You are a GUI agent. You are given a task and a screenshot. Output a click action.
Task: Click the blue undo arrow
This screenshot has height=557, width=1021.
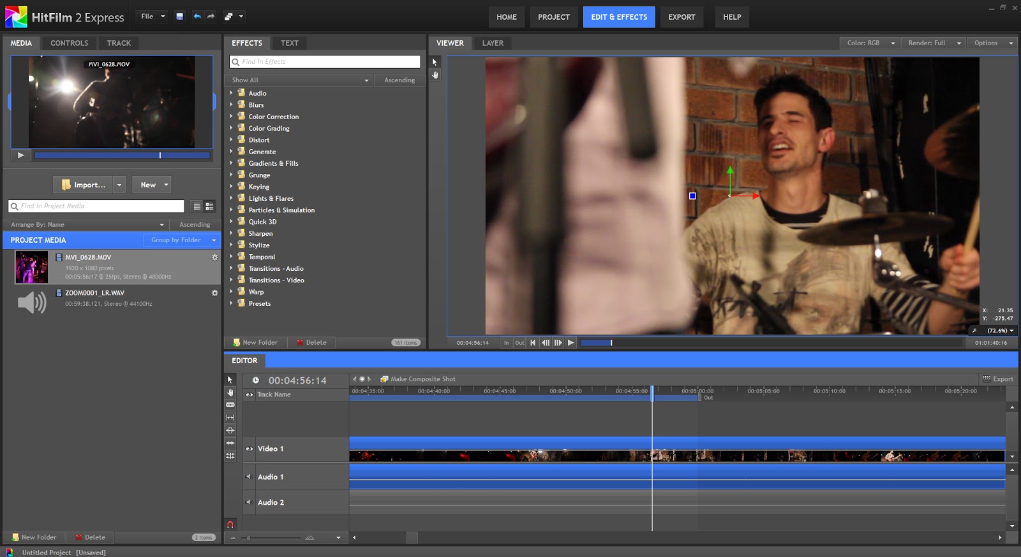(197, 17)
